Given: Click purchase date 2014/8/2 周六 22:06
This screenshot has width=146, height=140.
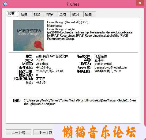Looking at the screenshot, I should click(x=108, y=71).
